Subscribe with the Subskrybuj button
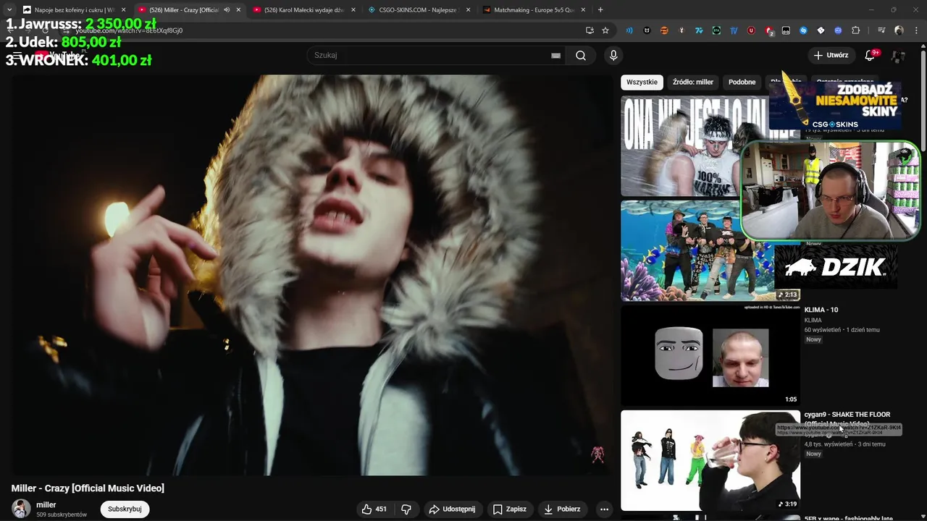Image resolution: width=927 pixels, height=521 pixels. click(125, 509)
